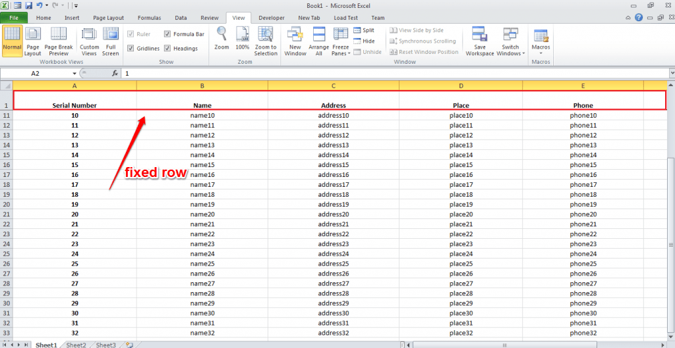Expand the Macros dropdown

541,53
